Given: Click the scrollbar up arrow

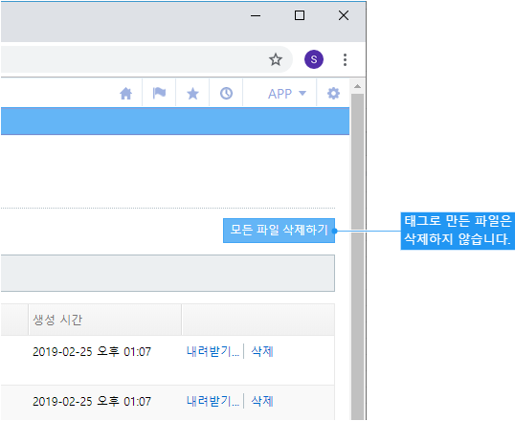Looking at the screenshot, I should coord(357,86).
